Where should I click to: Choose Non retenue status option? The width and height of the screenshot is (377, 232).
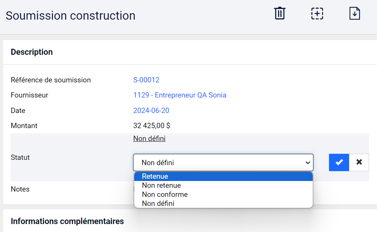pos(223,186)
